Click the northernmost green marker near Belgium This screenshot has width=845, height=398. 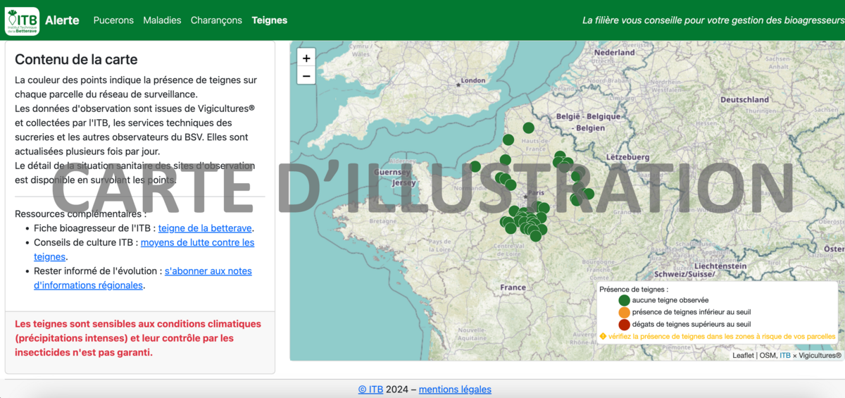tap(528, 128)
